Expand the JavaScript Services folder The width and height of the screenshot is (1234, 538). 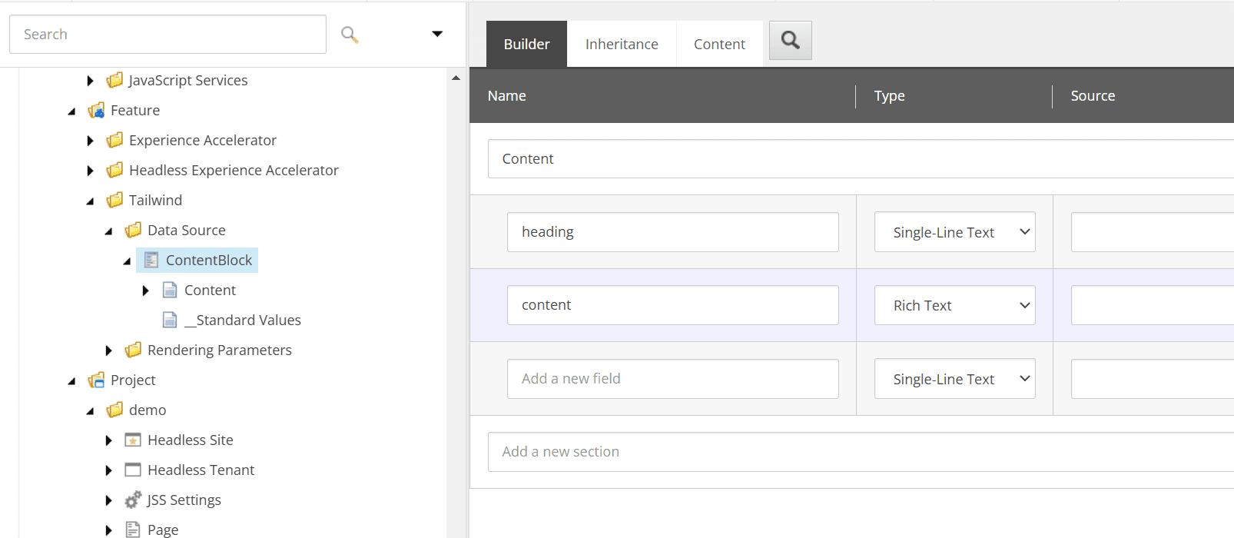coord(90,81)
